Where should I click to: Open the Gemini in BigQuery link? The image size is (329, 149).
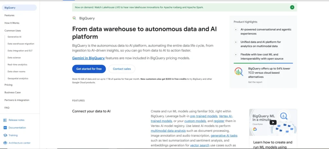88,58
